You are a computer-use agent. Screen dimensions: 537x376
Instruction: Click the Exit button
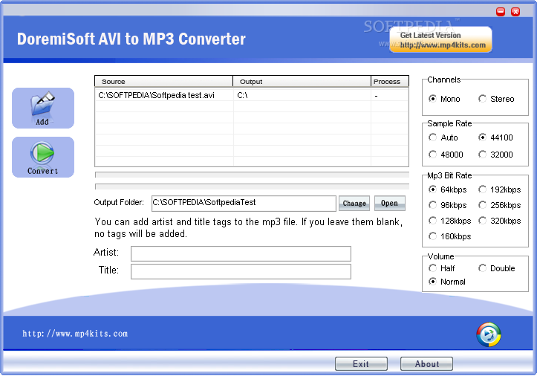pyautogui.click(x=361, y=363)
